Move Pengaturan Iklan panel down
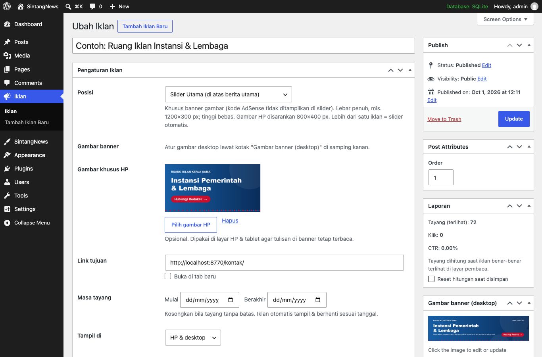This screenshot has width=542, height=357. (x=400, y=70)
